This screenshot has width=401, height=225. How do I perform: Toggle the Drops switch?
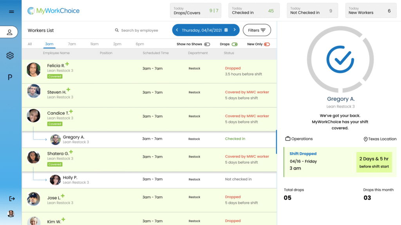point(235,45)
